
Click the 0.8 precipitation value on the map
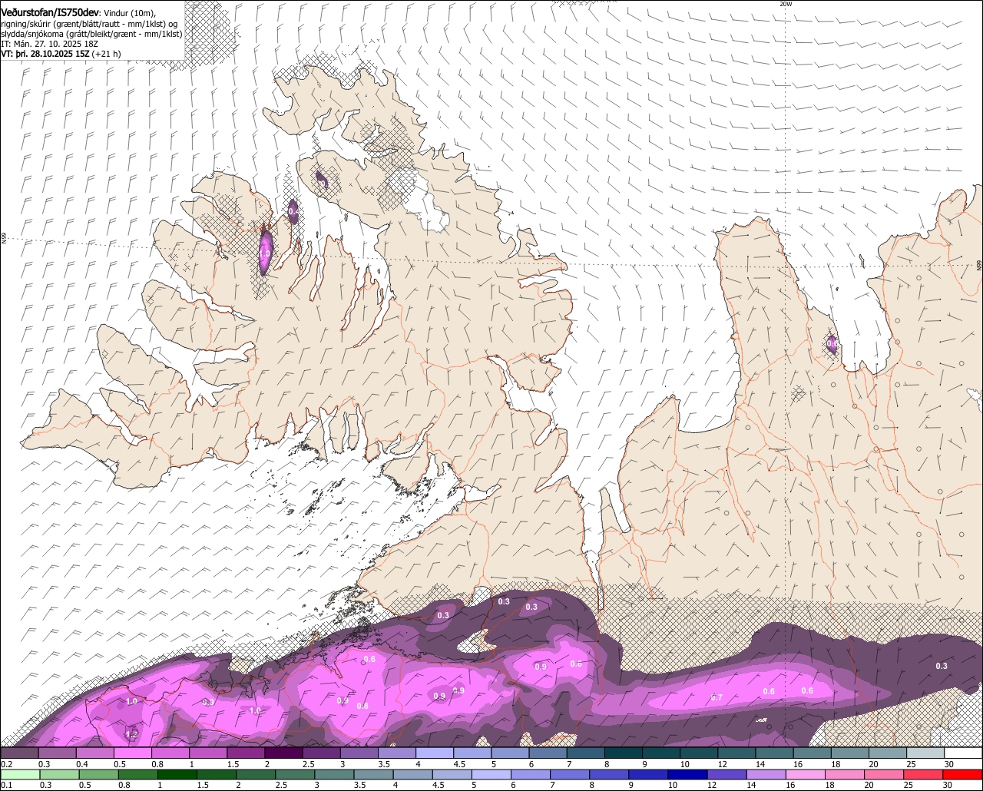pos(362,706)
